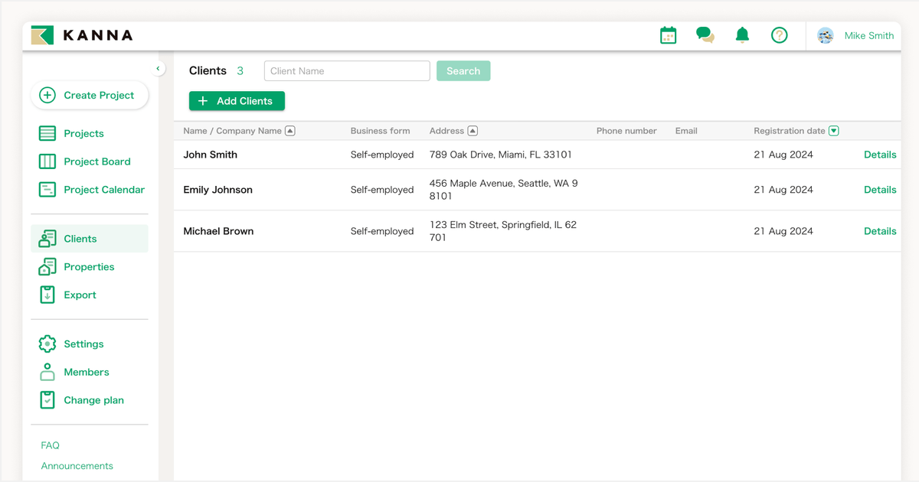The image size is (919, 482).
Task: Collapse the sidebar with the chevron
Action: (159, 68)
